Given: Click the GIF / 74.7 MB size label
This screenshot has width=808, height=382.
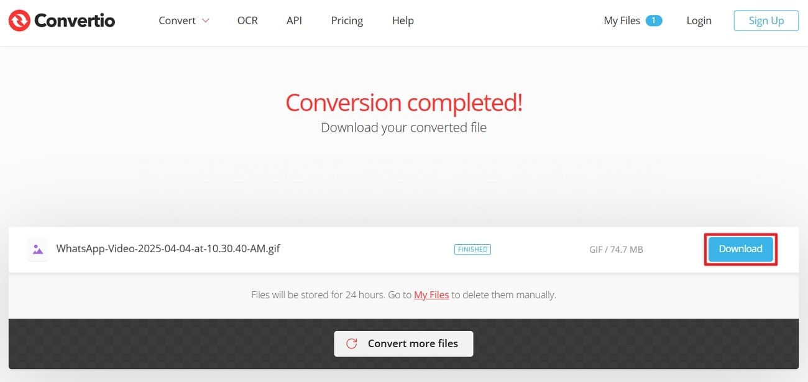Looking at the screenshot, I should point(616,250).
